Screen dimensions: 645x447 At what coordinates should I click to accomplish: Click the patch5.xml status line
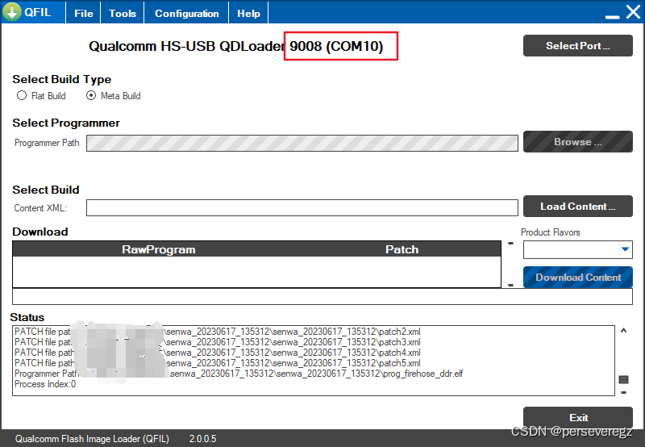click(x=217, y=363)
